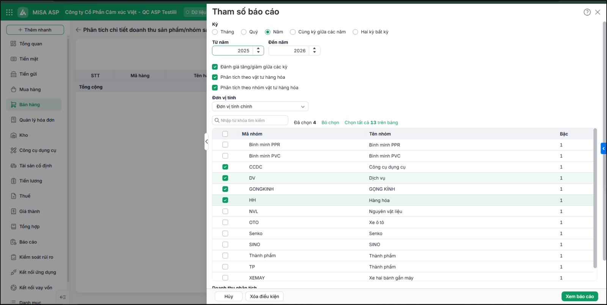Click the Quản lý hóa đơn icon

(x=13, y=120)
